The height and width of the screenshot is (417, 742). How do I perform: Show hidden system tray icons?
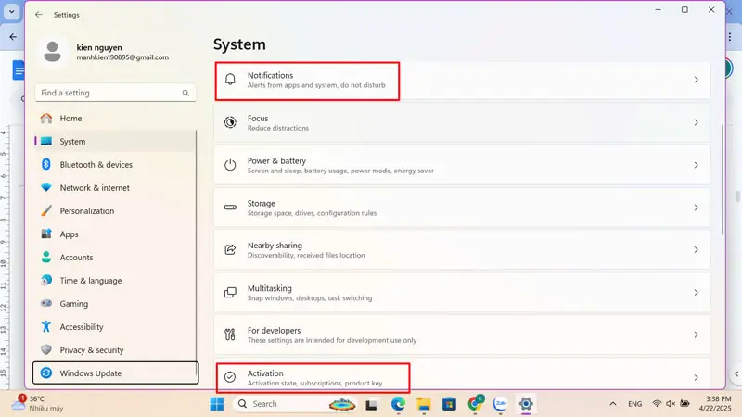coord(613,404)
